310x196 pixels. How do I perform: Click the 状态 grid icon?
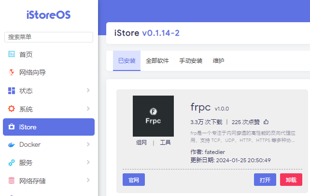[12, 91]
